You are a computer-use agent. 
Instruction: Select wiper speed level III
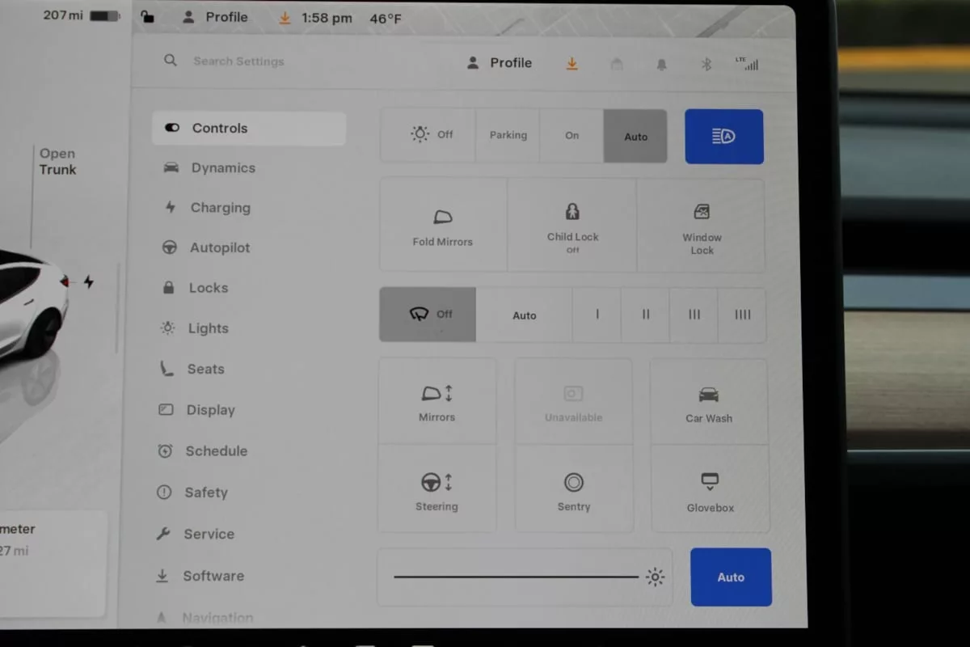tap(694, 315)
